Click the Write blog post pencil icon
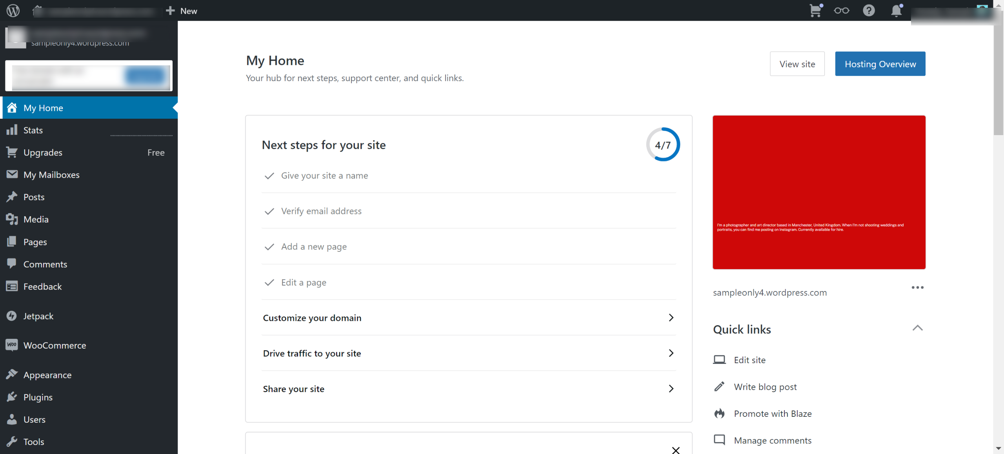The height and width of the screenshot is (454, 1004). pos(719,387)
